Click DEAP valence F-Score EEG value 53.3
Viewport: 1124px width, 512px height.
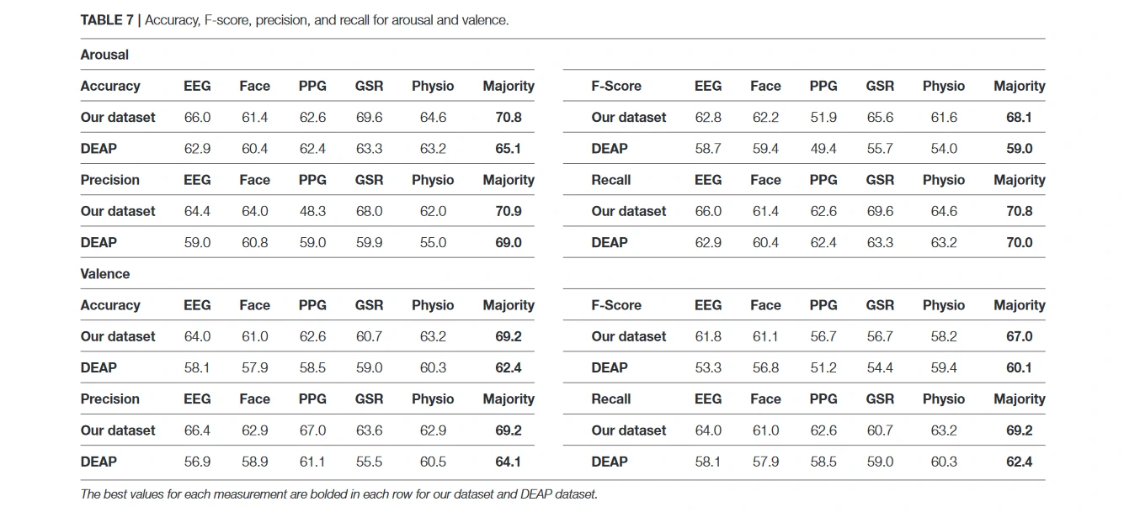coord(707,367)
